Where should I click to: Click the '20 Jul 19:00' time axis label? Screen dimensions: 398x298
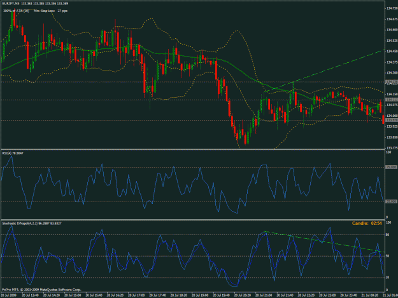click(200, 295)
